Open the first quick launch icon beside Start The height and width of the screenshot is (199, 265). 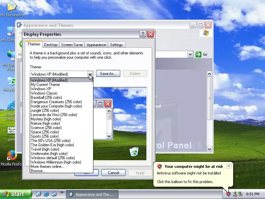[38, 194]
